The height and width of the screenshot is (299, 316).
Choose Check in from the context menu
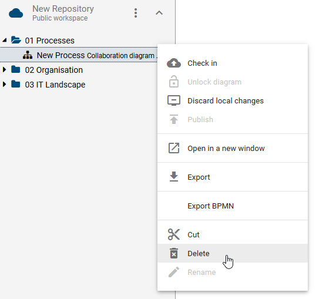[233, 63]
